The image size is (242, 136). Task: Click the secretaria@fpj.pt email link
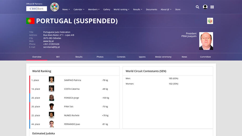(51, 47)
